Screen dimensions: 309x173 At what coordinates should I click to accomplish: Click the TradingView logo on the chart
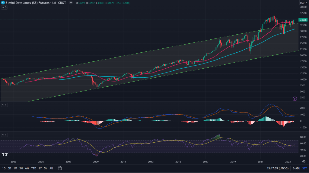[5, 155]
